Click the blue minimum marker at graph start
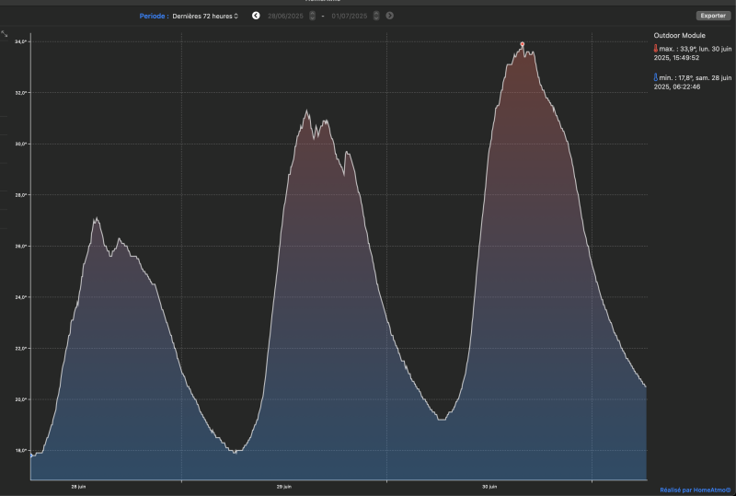This screenshot has width=736, height=496. (x=31, y=456)
